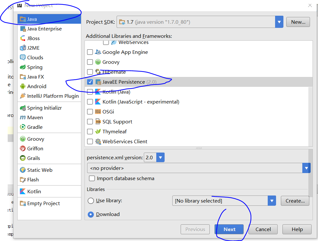This screenshot has height=241, width=318.
Task: Select the J2ME phone icon
Action: (23, 48)
